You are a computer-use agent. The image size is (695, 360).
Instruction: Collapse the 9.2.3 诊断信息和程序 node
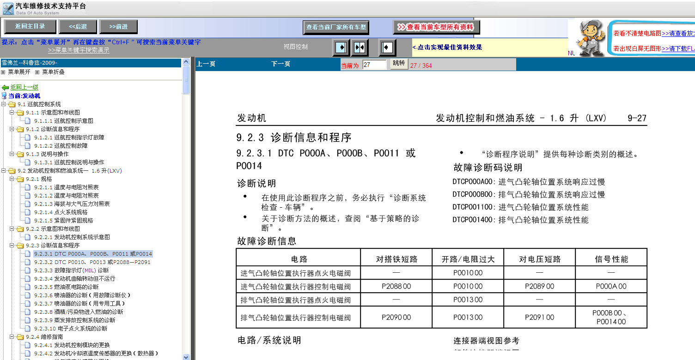12,246
